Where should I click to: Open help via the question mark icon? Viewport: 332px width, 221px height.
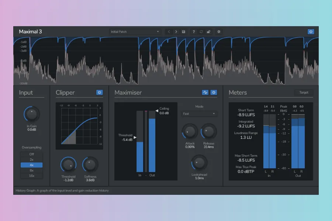(x=194, y=32)
